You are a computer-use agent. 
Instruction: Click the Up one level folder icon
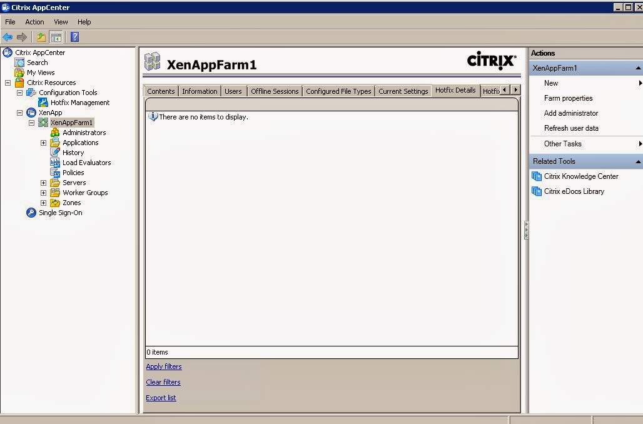(x=41, y=38)
